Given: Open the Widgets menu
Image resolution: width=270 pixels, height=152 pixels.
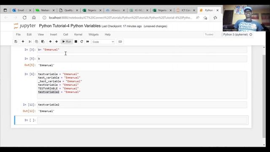Looking at the screenshot, I should point(94,35).
